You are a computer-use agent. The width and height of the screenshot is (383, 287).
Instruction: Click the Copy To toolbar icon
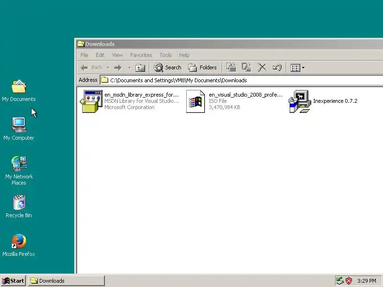(x=247, y=67)
